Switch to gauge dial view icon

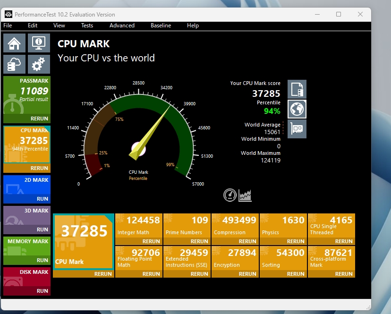(x=229, y=195)
